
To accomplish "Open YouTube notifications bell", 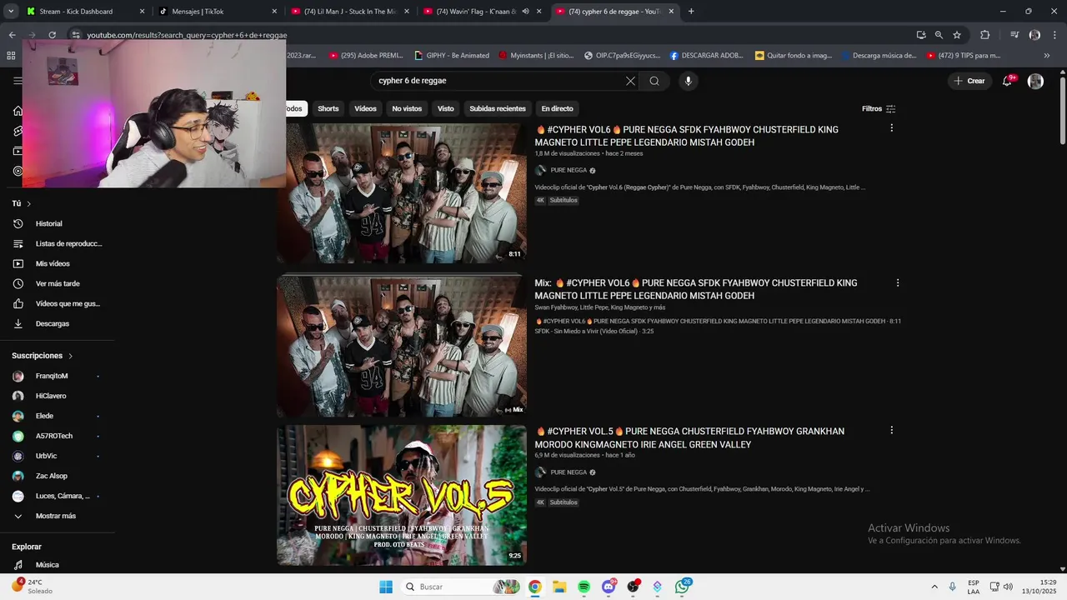I will [x=1008, y=81].
